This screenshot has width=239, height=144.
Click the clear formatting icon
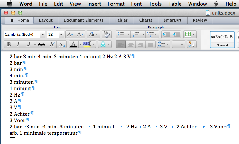pyautogui.click(x=106, y=34)
